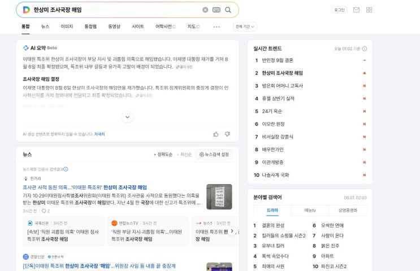Click the 로그인 button
Viewport: 420px width, 271px height.
pyautogui.click(x=339, y=10)
